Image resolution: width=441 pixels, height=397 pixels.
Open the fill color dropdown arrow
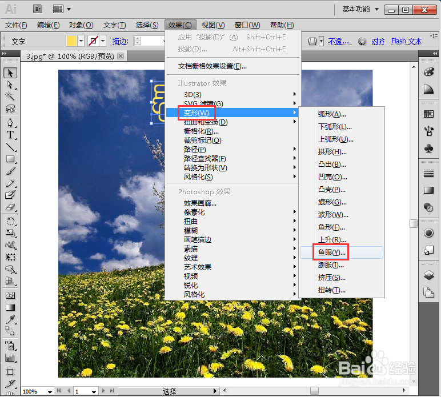81,41
